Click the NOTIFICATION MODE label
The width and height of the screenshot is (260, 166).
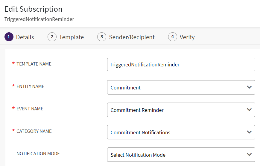pyautogui.click(x=38, y=154)
